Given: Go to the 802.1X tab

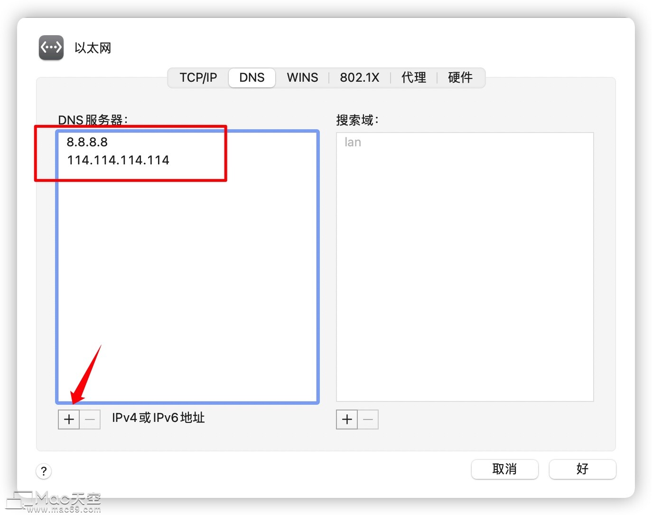Looking at the screenshot, I should click(360, 77).
